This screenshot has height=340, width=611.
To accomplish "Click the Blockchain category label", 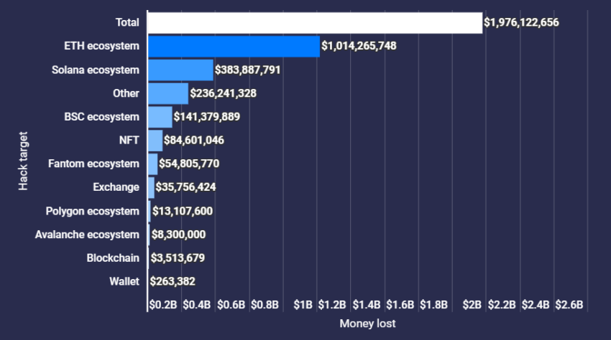I will click(x=113, y=258).
